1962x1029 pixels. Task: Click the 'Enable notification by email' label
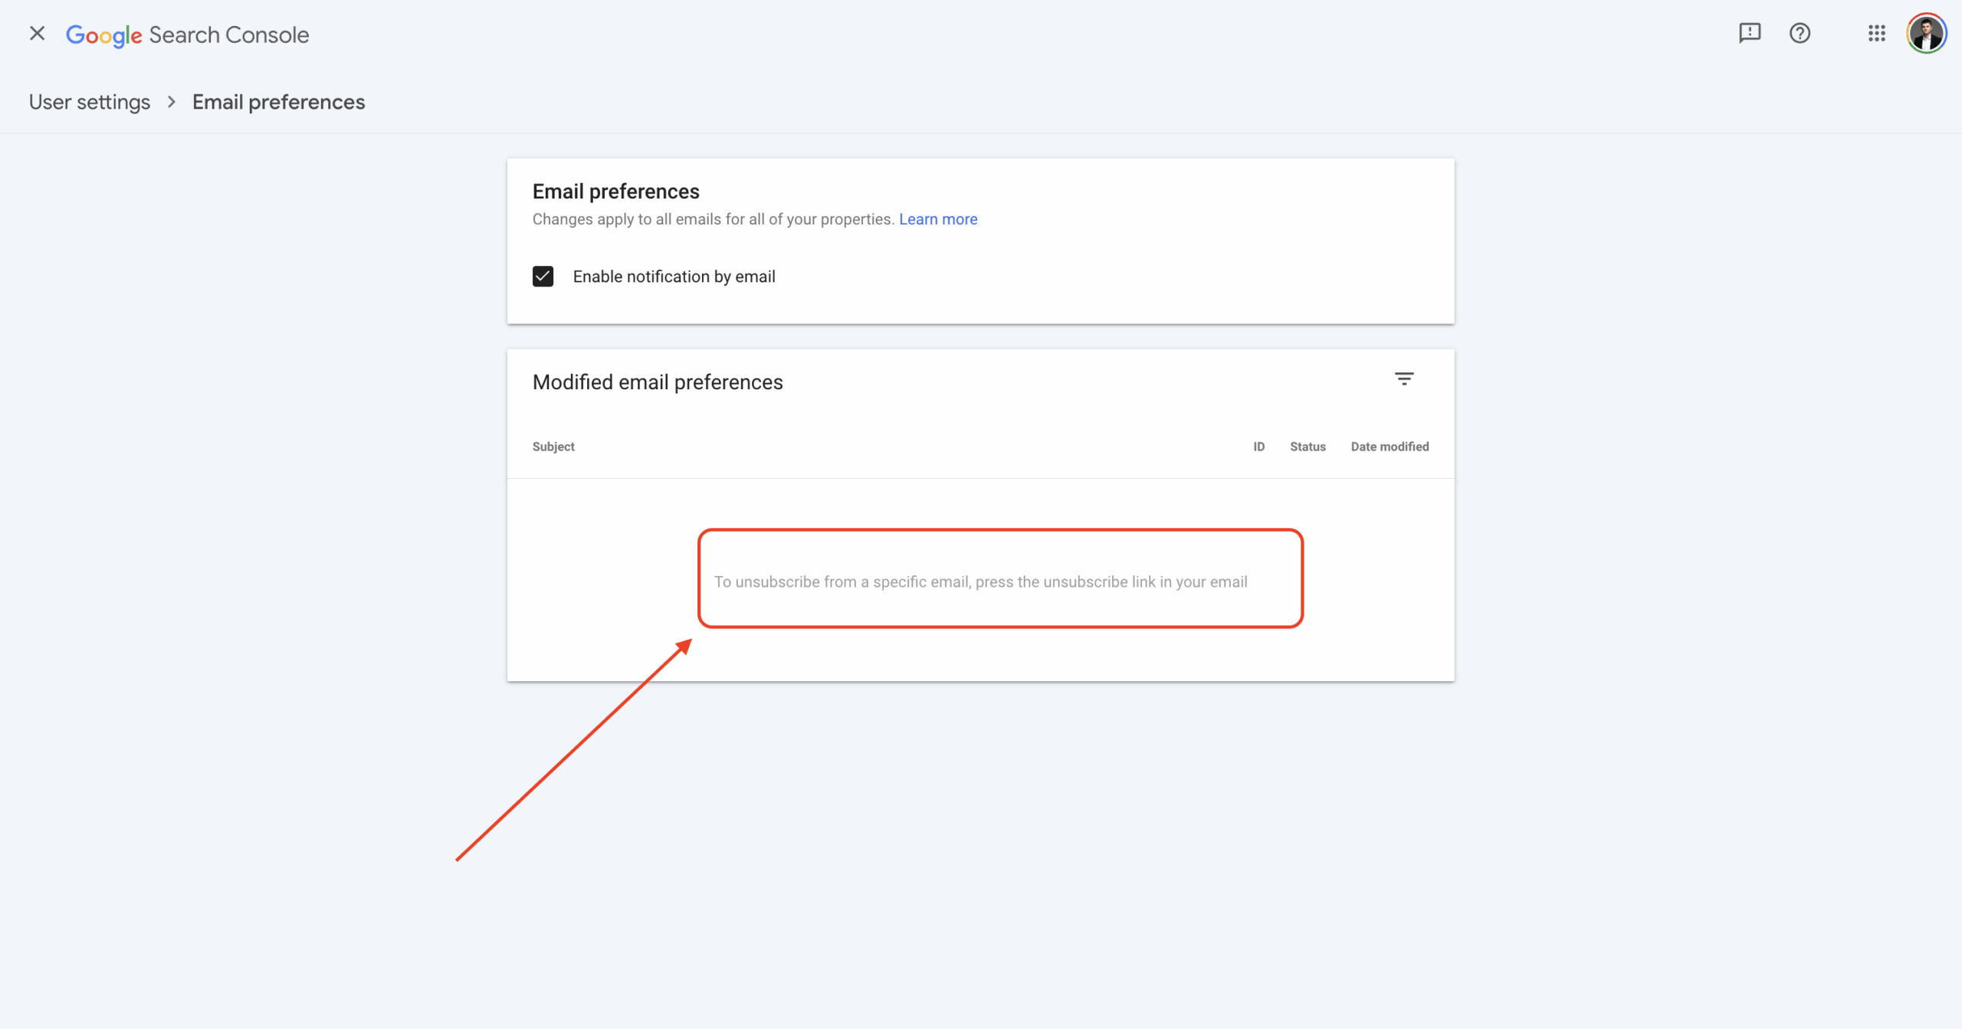pos(674,277)
